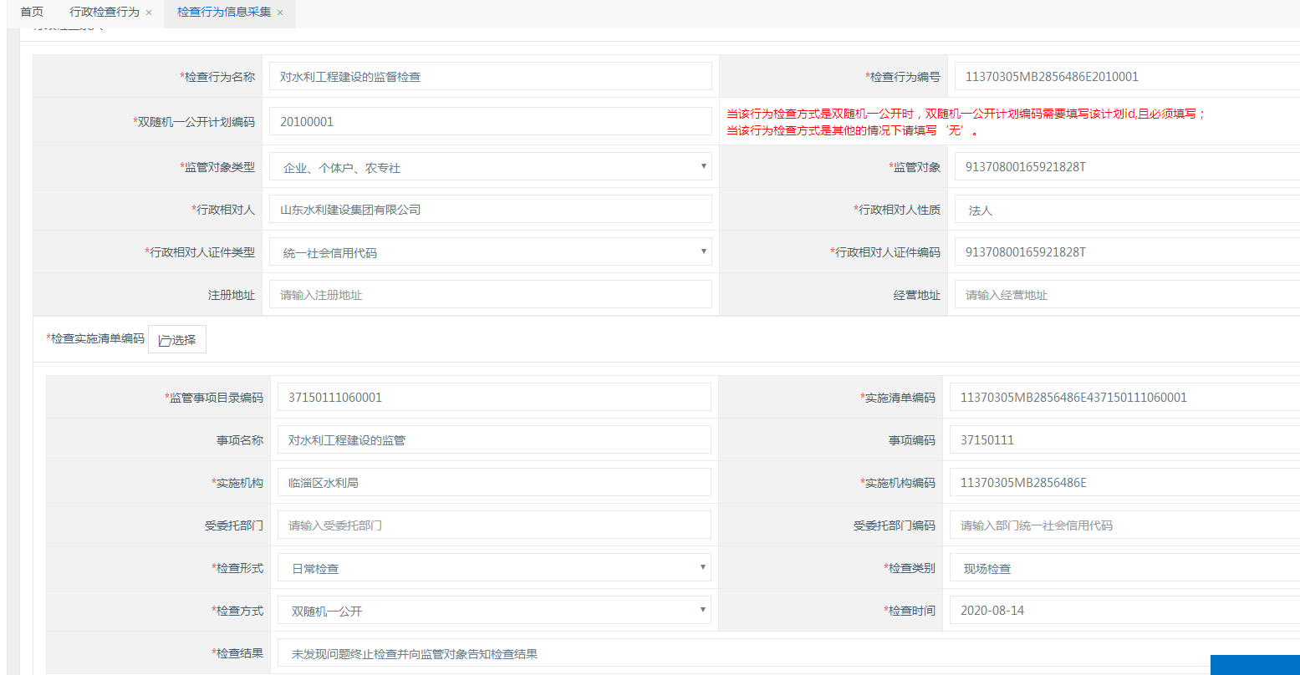Click the 检查行为编号 input field
Viewport: 1300px width, 675px height.
1127,76
